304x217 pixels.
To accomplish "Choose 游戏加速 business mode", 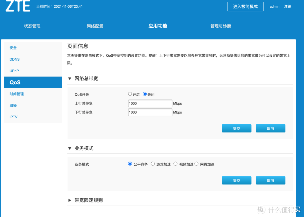I will pyautogui.click(x=153, y=164).
